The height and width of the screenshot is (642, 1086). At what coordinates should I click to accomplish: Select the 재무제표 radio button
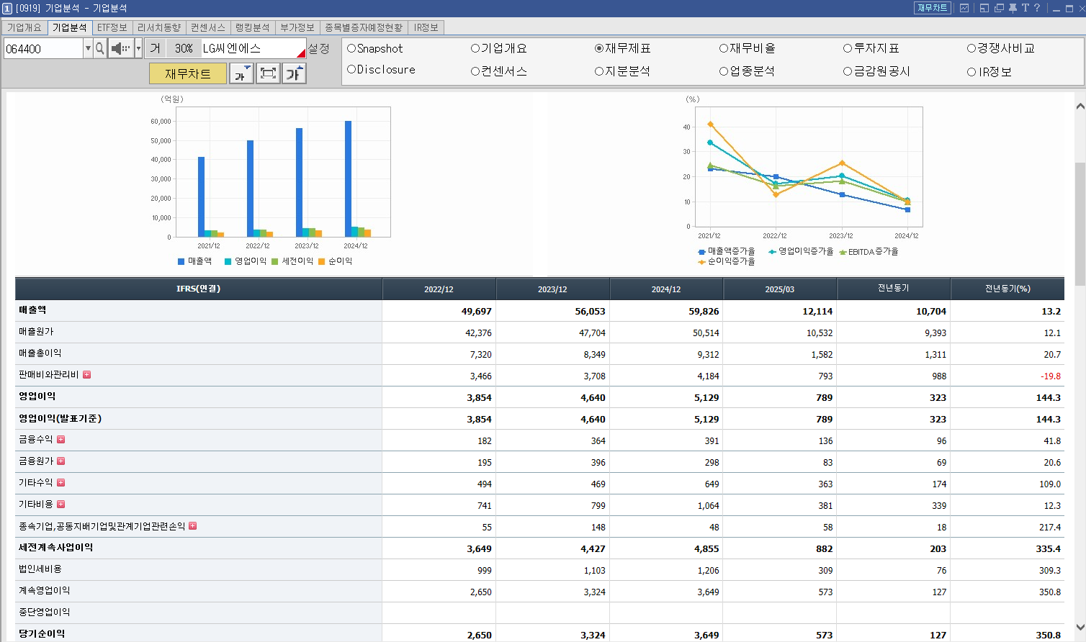click(x=599, y=48)
